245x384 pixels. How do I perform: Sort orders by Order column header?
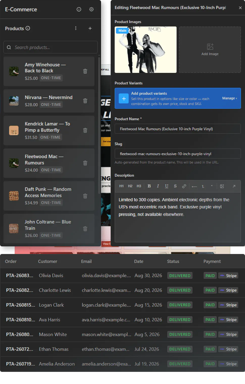tap(11, 261)
